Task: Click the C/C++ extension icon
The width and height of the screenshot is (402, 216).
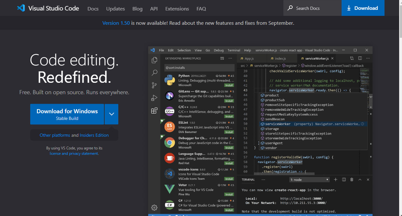Action: click(x=170, y=112)
